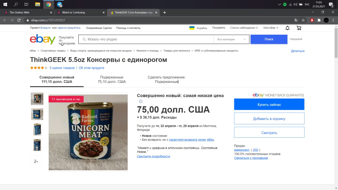This screenshot has height=190, width=338.
Task: Open Telegram from the taskbar
Action: pos(59,4)
